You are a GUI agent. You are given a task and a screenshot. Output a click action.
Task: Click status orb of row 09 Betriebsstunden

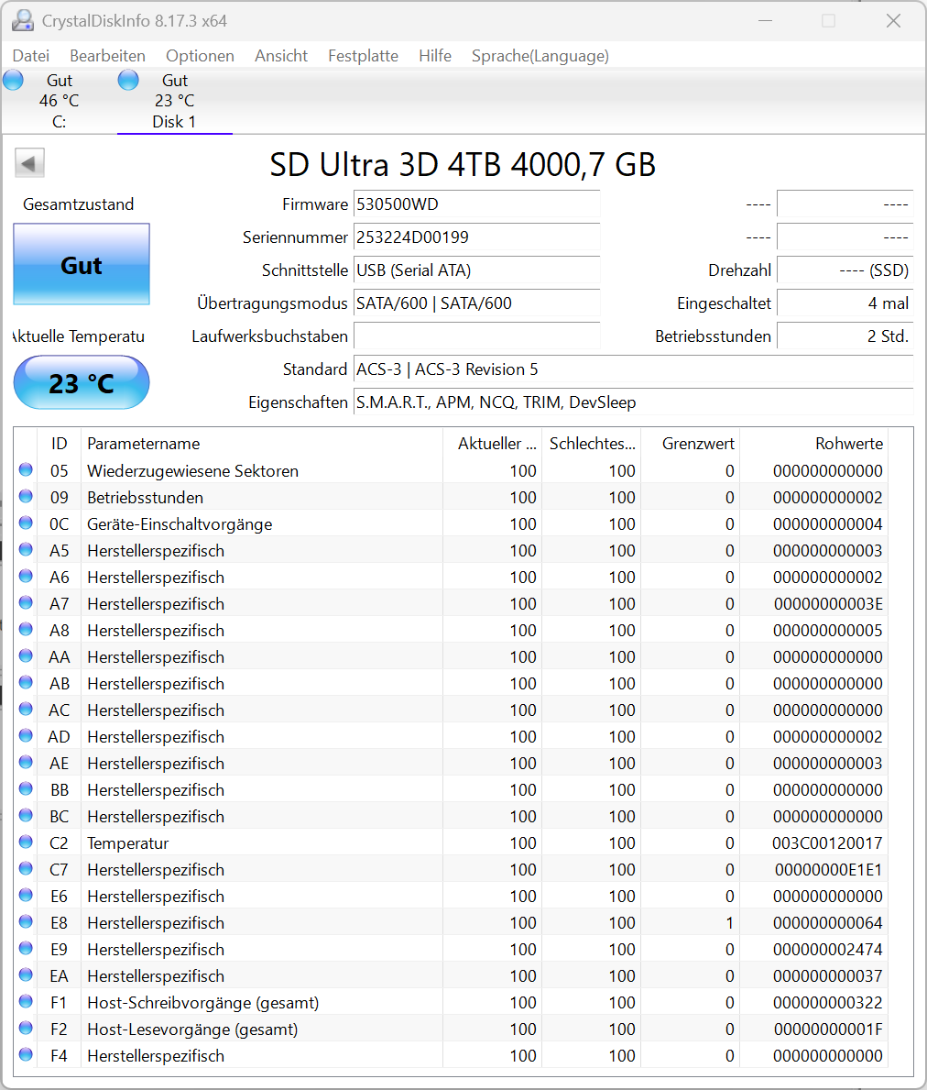point(26,496)
